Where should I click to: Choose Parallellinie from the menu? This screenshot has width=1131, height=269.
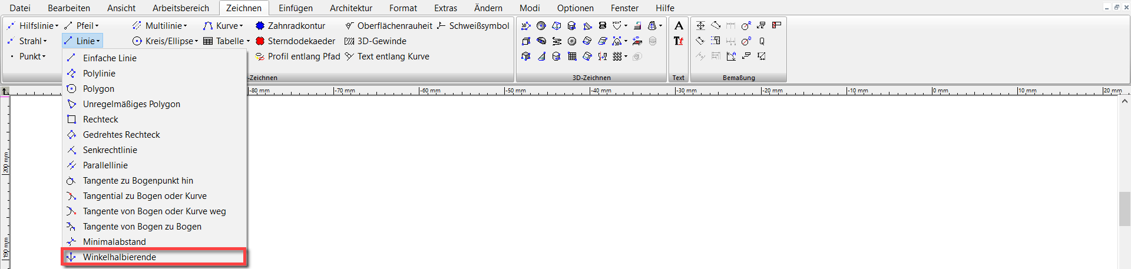tap(154, 165)
